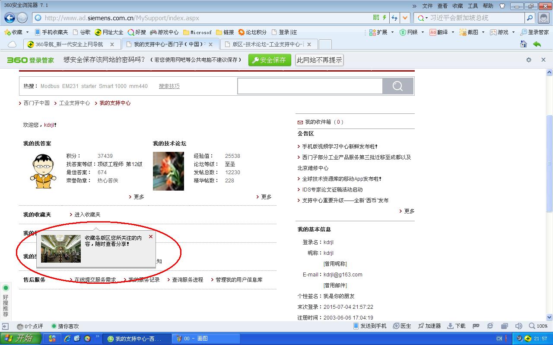Image resolution: width=553 pixels, height=345 pixels.
Task: Click 发送到手机 in the status bar
Action: (x=370, y=326)
